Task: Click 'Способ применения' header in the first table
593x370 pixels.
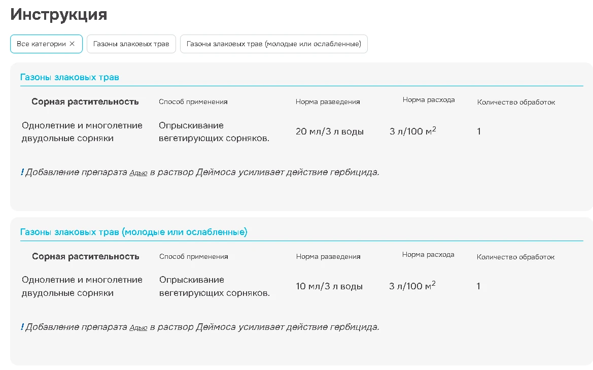Action: tap(193, 102)
